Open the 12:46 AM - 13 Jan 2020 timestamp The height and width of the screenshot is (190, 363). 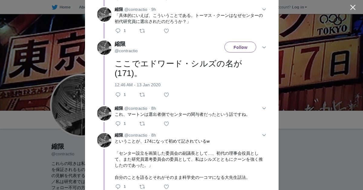(x=138, y=85)
